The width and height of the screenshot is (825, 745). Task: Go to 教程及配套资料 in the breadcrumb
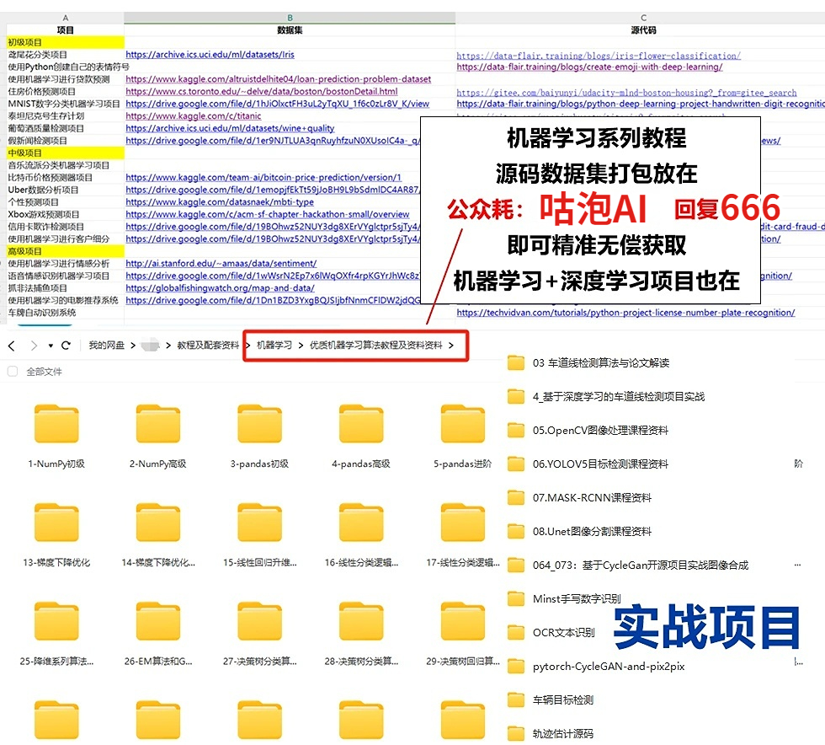[208, 345]
